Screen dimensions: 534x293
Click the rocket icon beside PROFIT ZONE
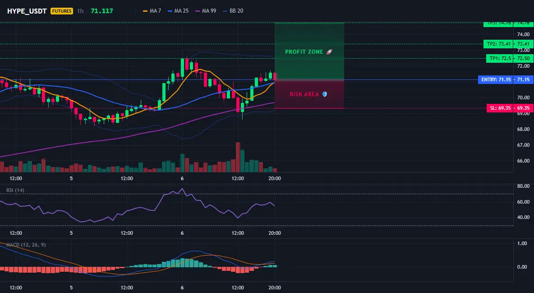click(329, 52)
